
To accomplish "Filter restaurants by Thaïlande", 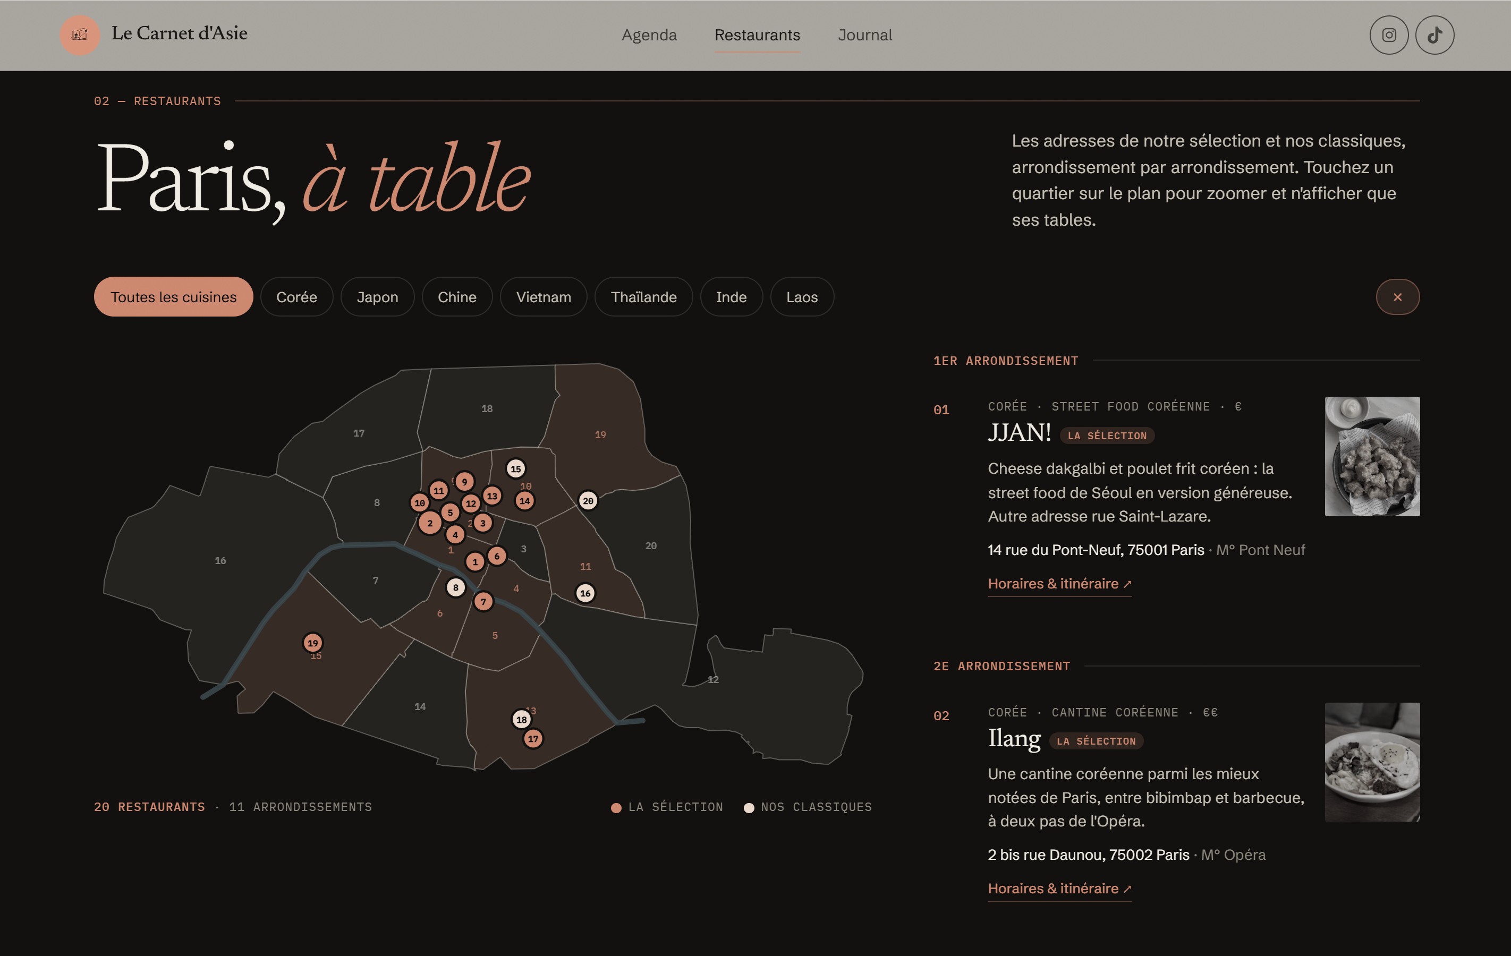I will pos(644,297).
